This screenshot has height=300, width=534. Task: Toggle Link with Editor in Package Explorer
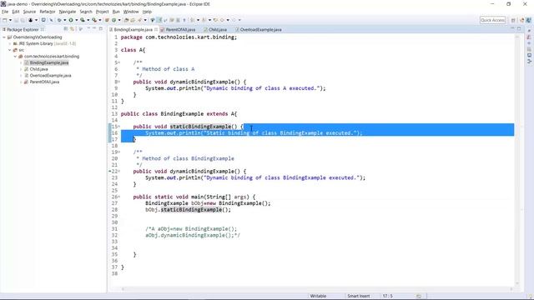point(73,29)
